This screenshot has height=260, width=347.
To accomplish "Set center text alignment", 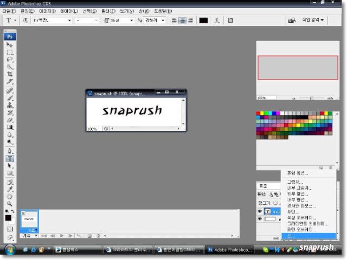I will (x=182, y=21).
